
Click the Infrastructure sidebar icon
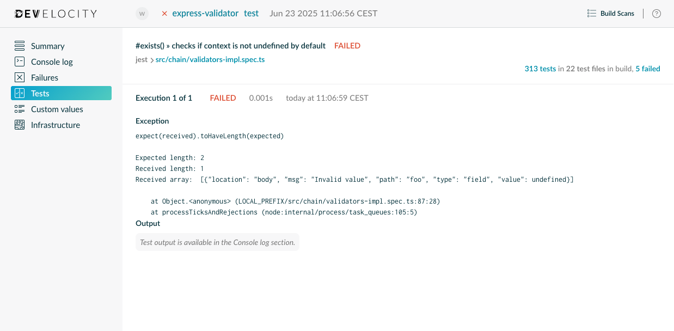point(20,125)
